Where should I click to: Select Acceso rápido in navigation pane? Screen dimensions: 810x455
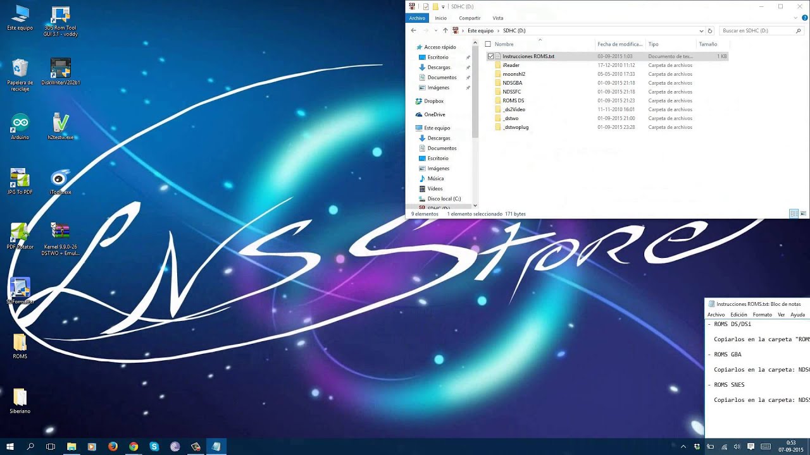[x=440, y=47]
